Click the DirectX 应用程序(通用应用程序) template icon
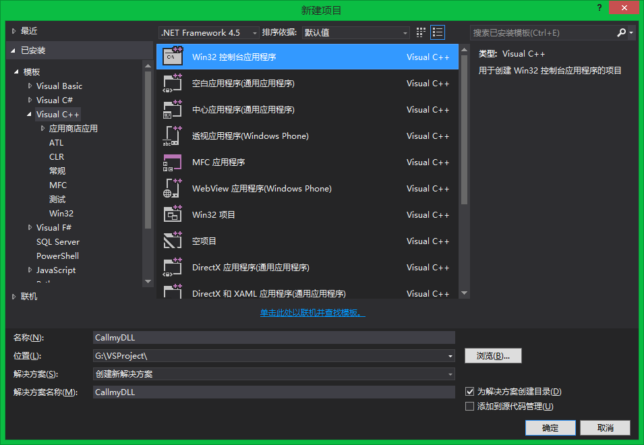 pyautogui.click(x=173, y=267)
